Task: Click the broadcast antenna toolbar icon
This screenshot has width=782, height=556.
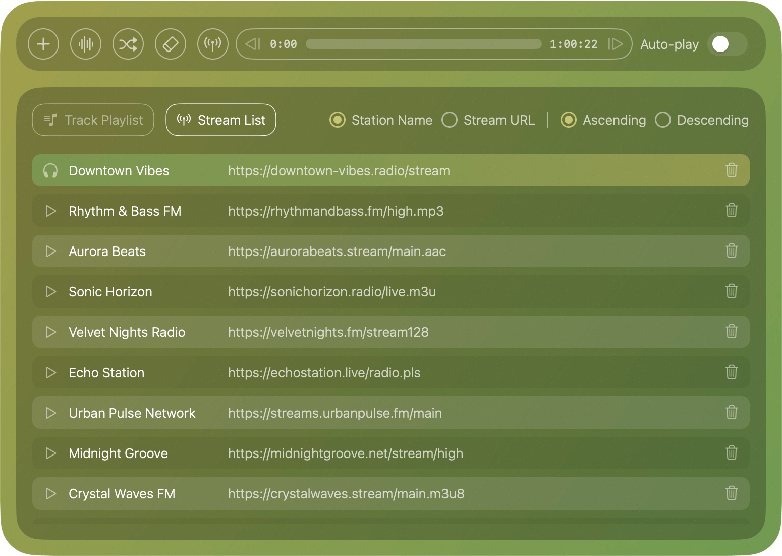Action: [213, 44]
